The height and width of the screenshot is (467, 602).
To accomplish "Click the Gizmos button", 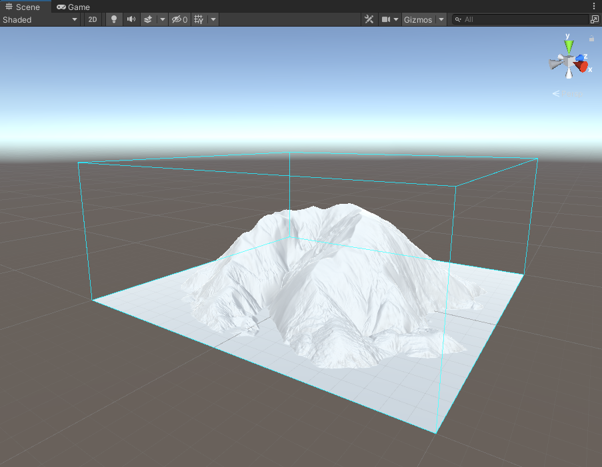I will pyautogui.click(x=418, y=19).
